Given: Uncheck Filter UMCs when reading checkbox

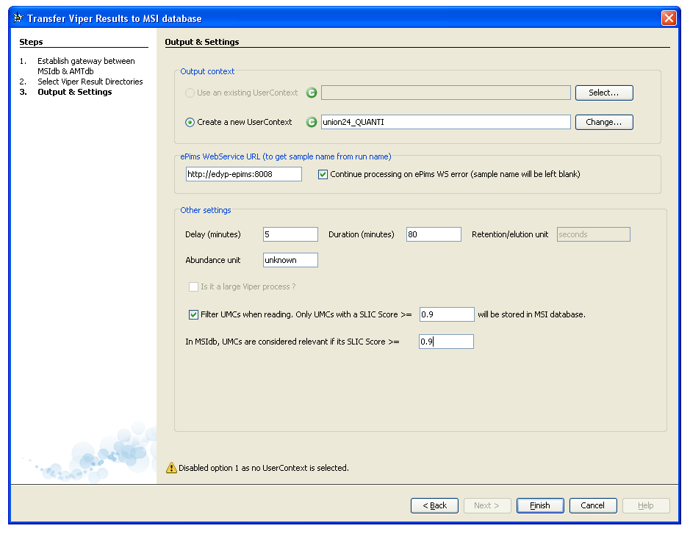Looking at the screenshot, I should (x=194, y=314).
